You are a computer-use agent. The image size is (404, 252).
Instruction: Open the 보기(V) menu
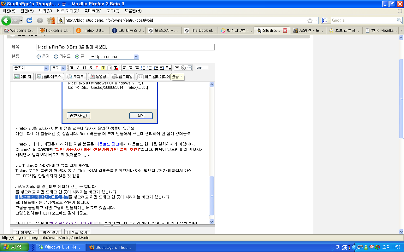tap(45, 11)
